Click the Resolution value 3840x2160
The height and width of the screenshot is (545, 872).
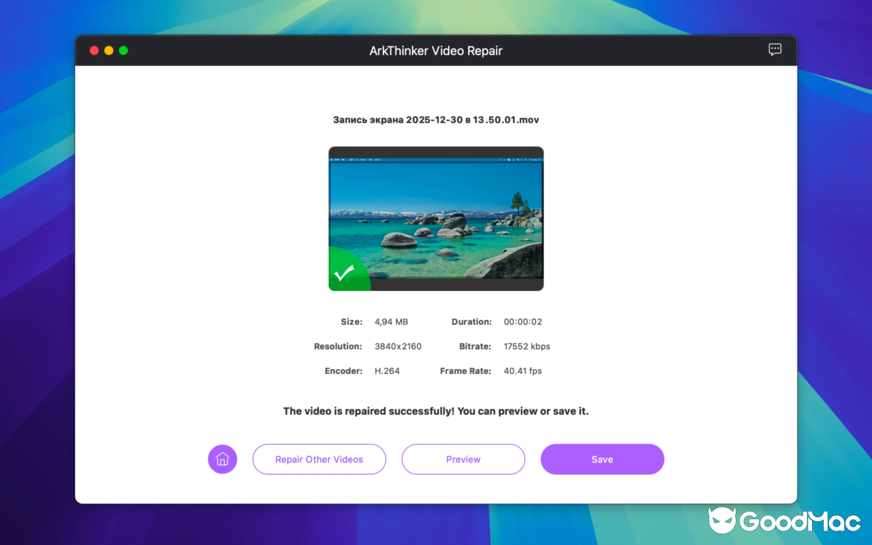tap(398, 346)
